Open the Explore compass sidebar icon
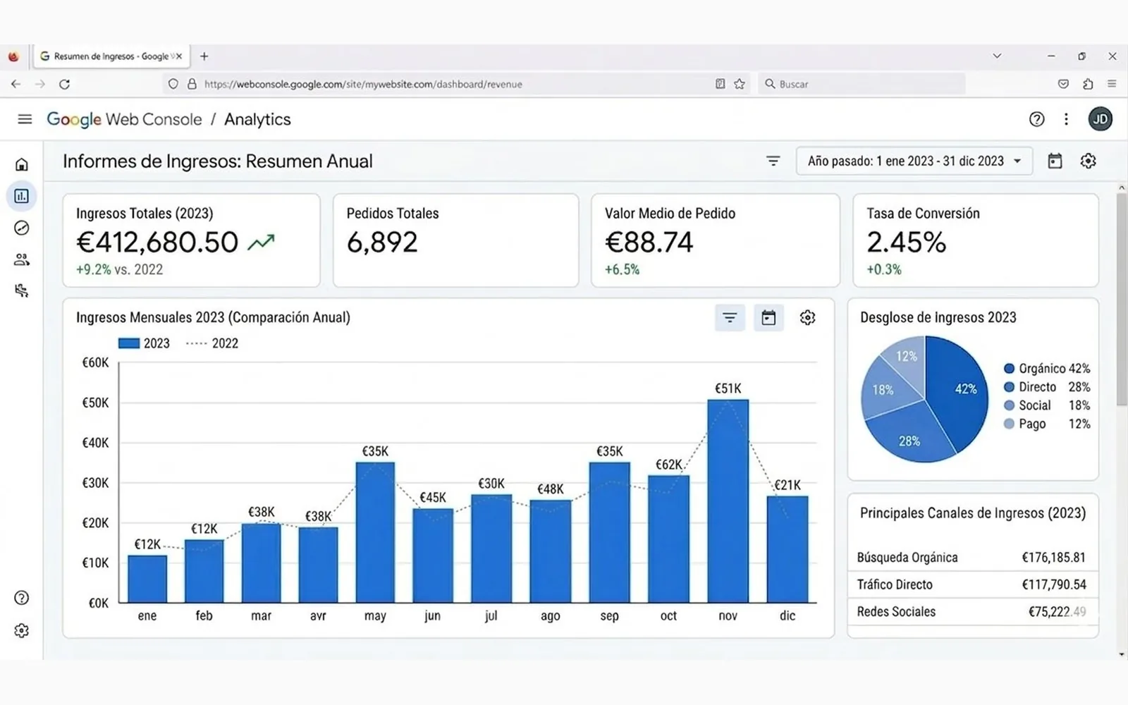This screenshot has height=705, width=1128. [x=22, y=228]
